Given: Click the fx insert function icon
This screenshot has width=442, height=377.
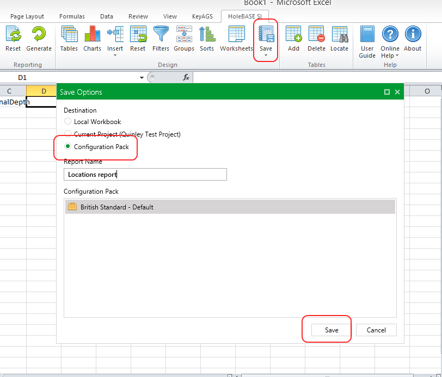Looking at the screenshot, I should point(186,77).
